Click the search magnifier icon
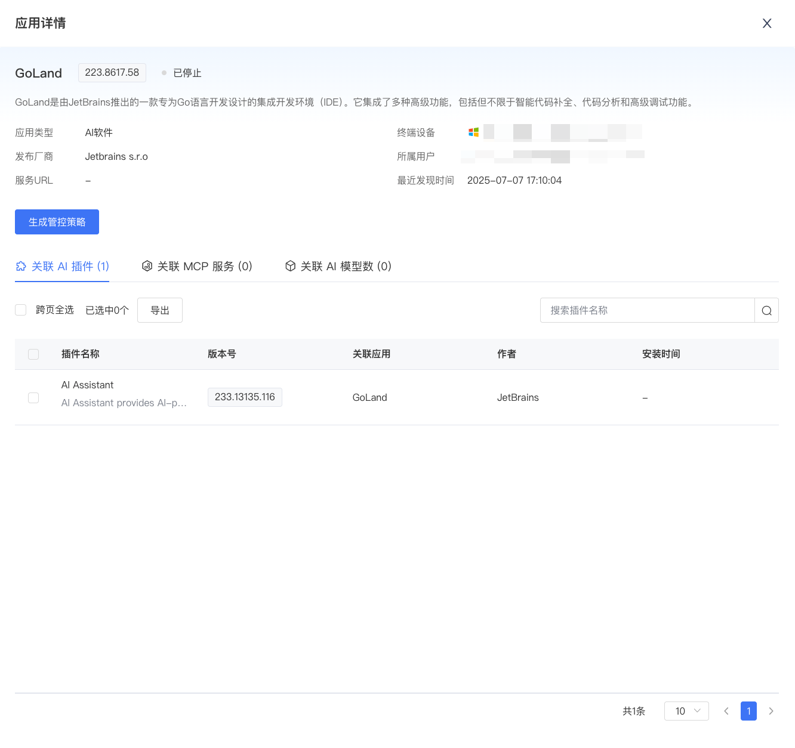Screen dimensions: 795x748 [x=766, y=310]
